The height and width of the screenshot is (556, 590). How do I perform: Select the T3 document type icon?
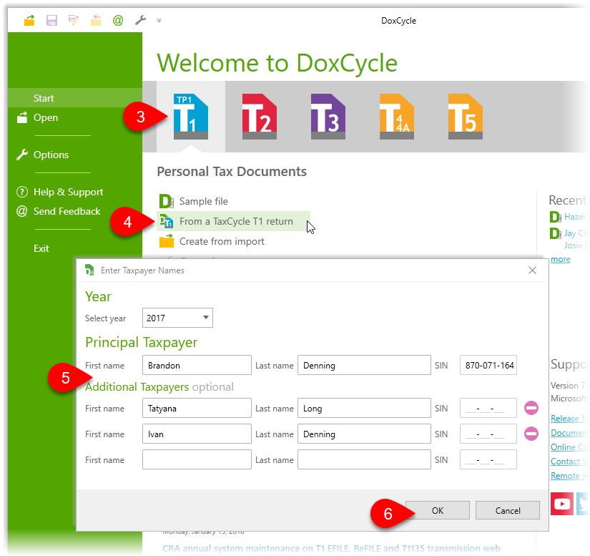(328, 117)
